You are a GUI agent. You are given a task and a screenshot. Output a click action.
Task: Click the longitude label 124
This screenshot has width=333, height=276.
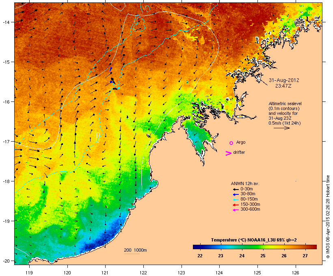pos(219,273)
